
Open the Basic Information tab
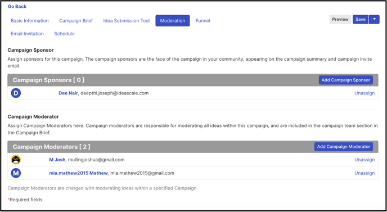(30, 21)
